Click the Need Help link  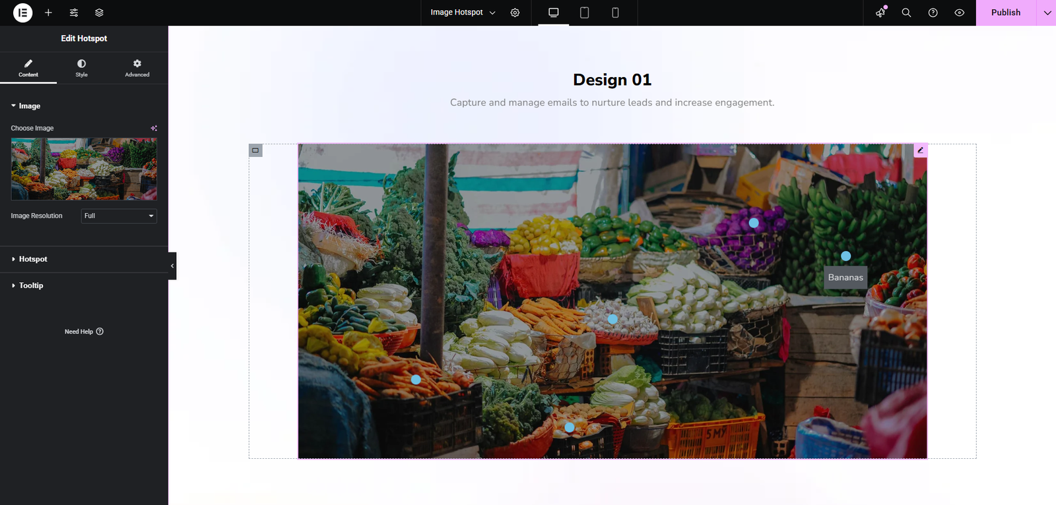pyautogui.click(x=84, y=332)
